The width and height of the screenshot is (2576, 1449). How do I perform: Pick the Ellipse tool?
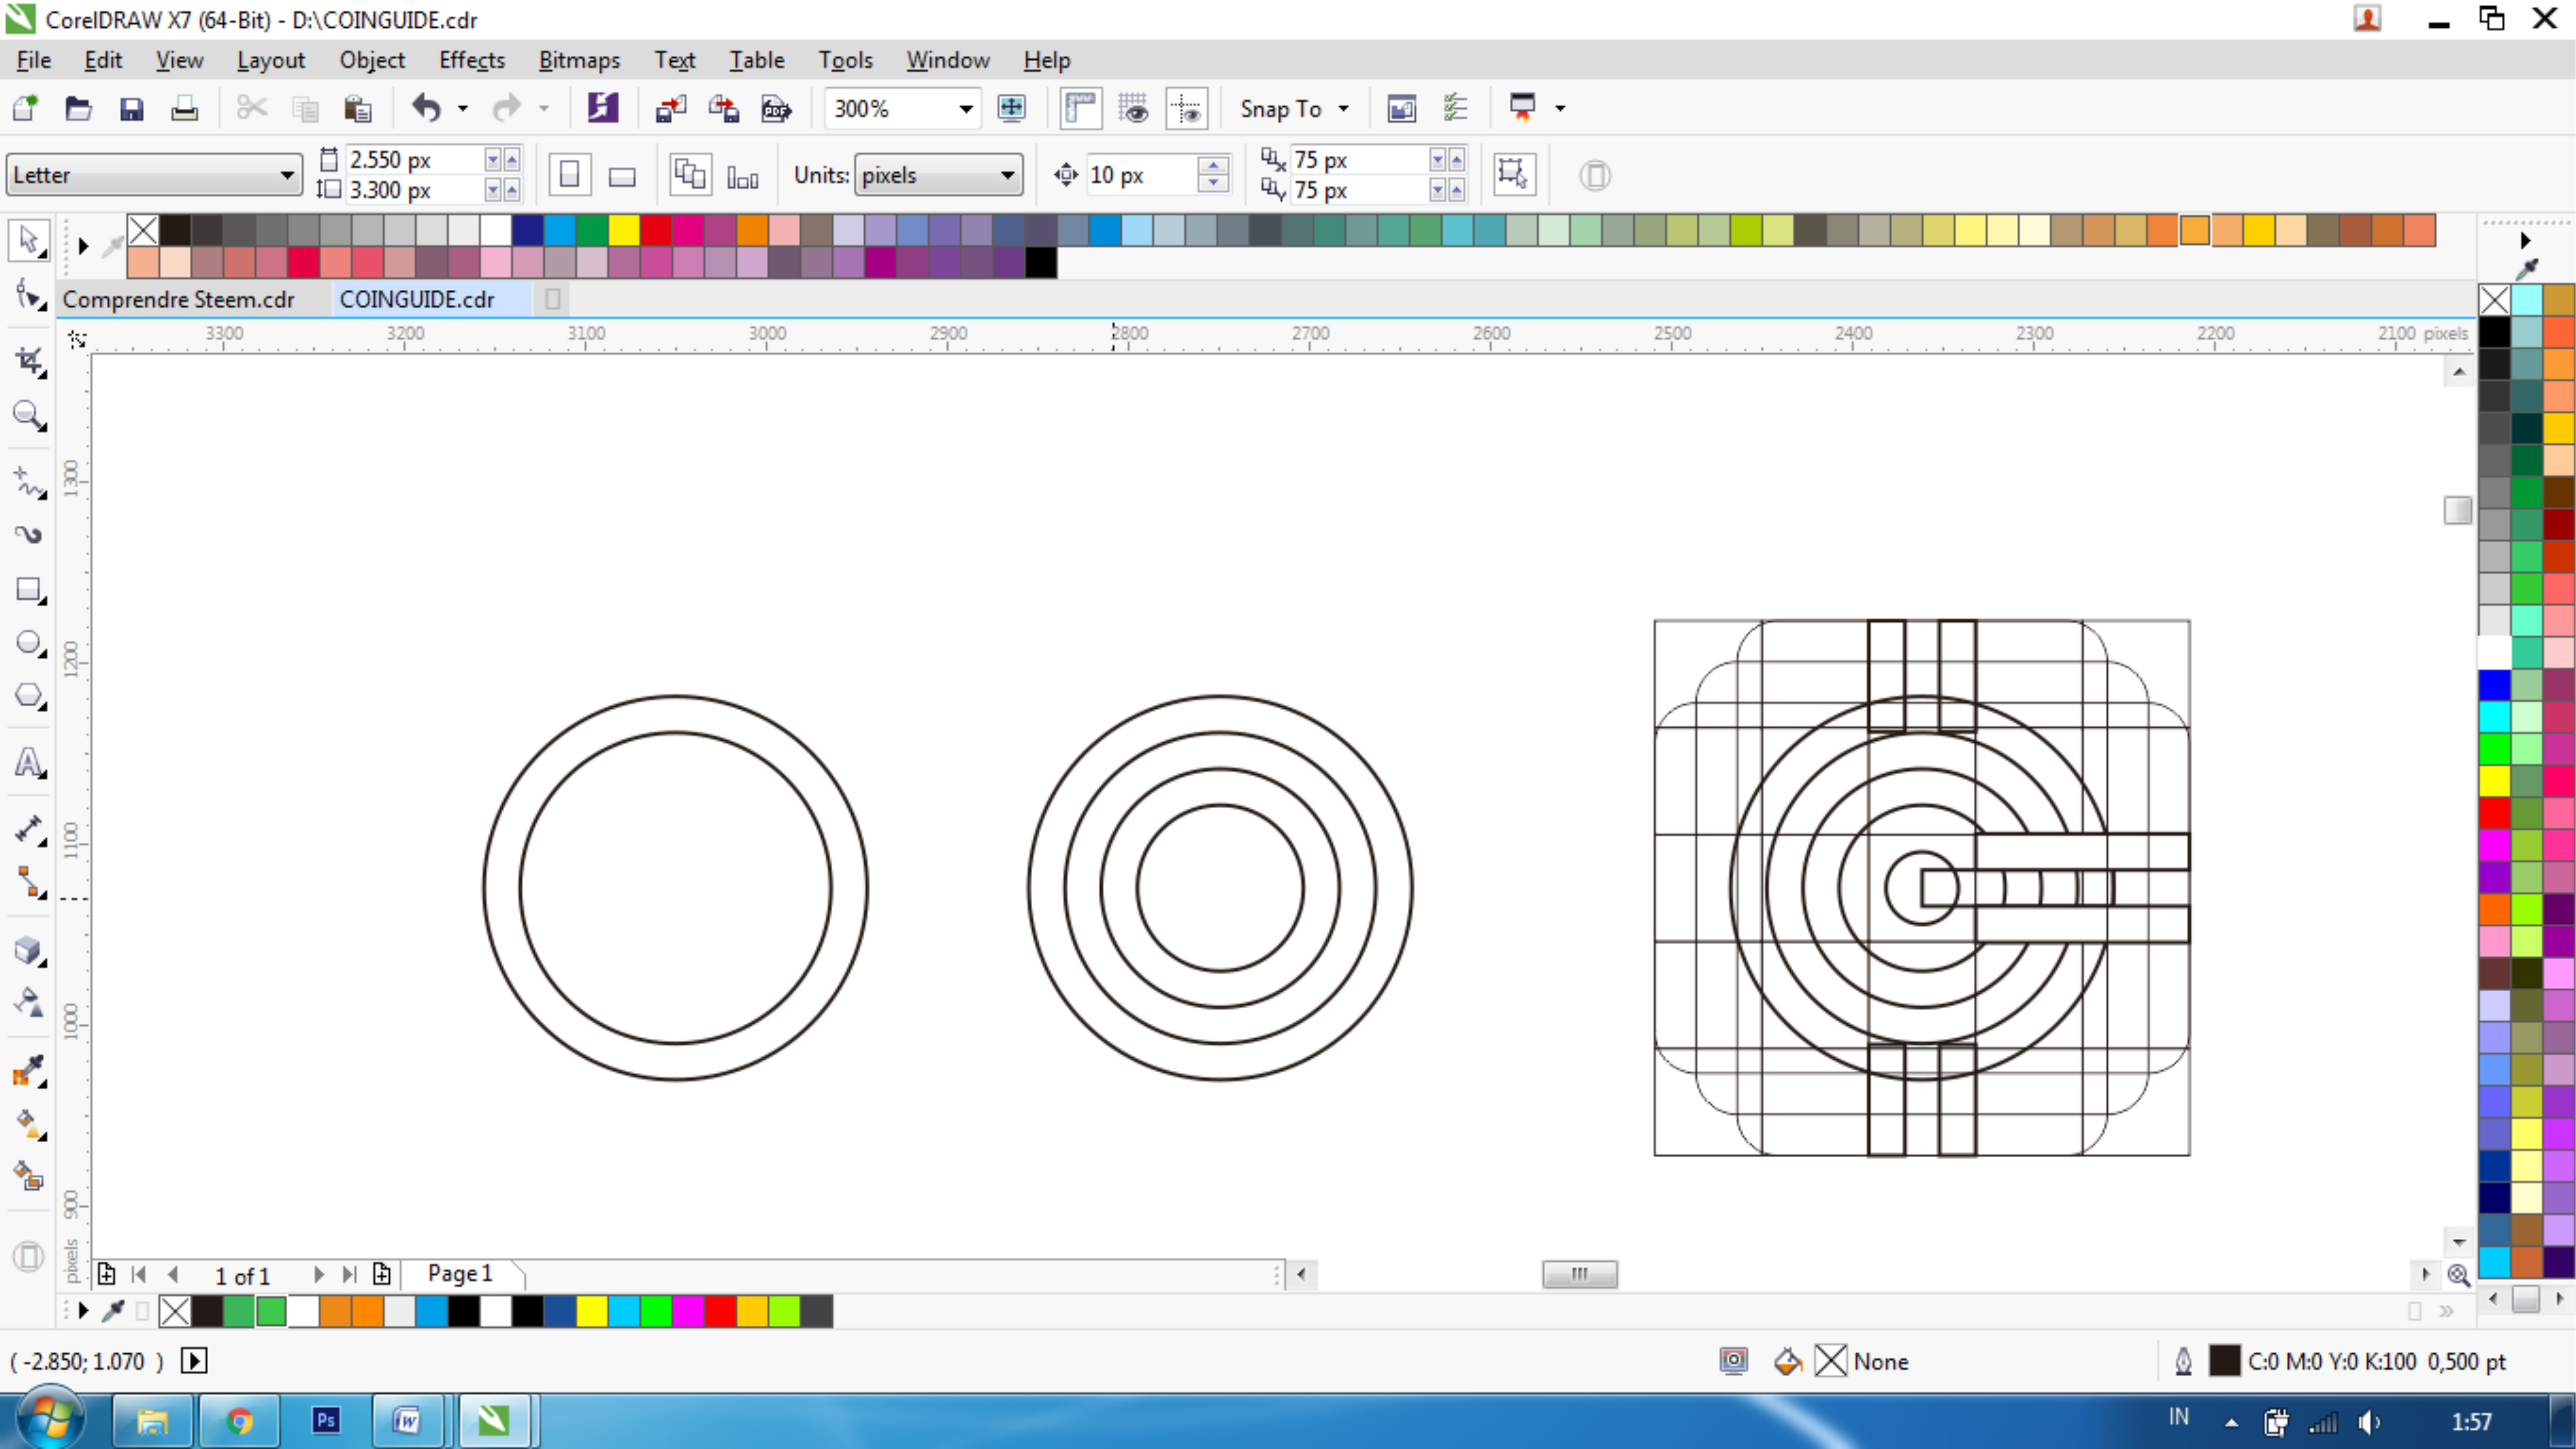tap(28, 643)
